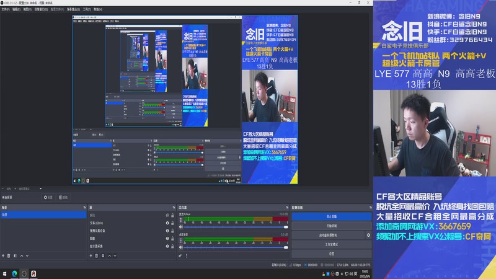Undock the Audio Mixer panel
Screen dimensions: 496x279
287,207
